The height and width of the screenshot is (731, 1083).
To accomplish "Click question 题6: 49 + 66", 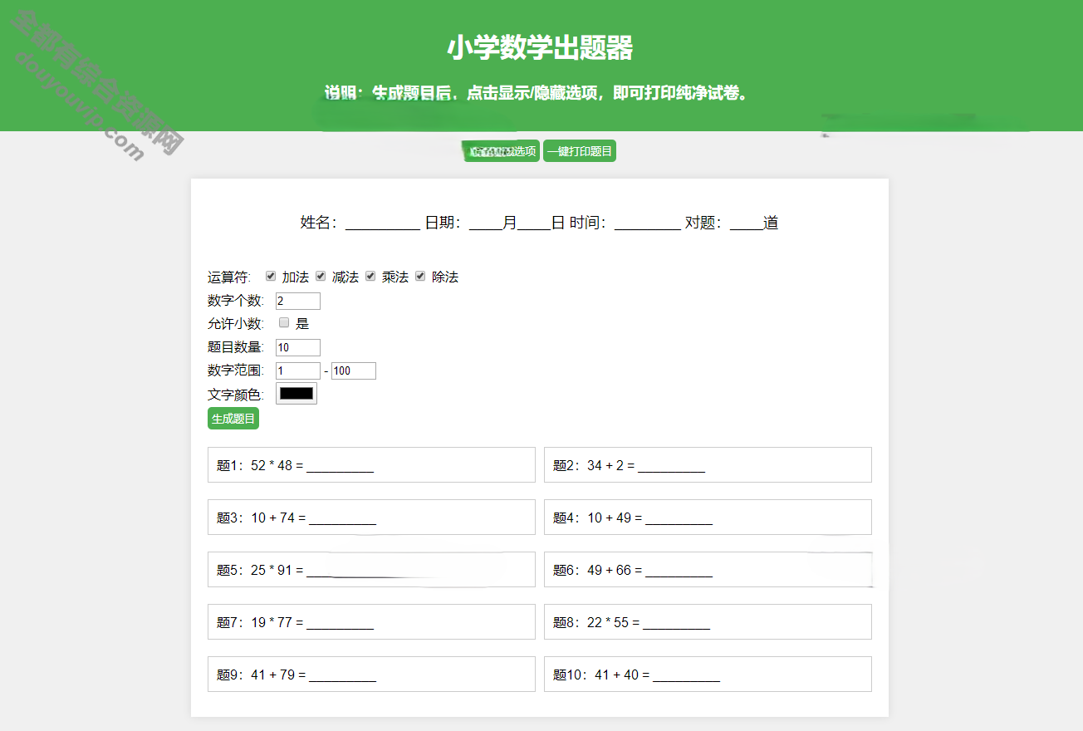I will point(708,569).
